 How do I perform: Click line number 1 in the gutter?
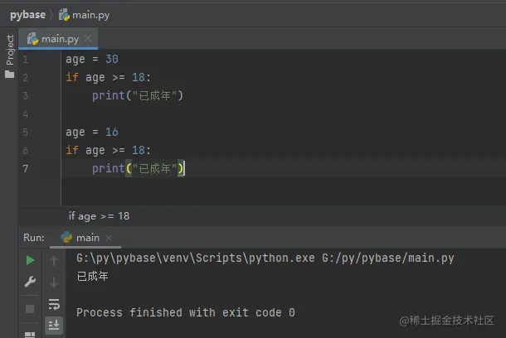(26, 60)
